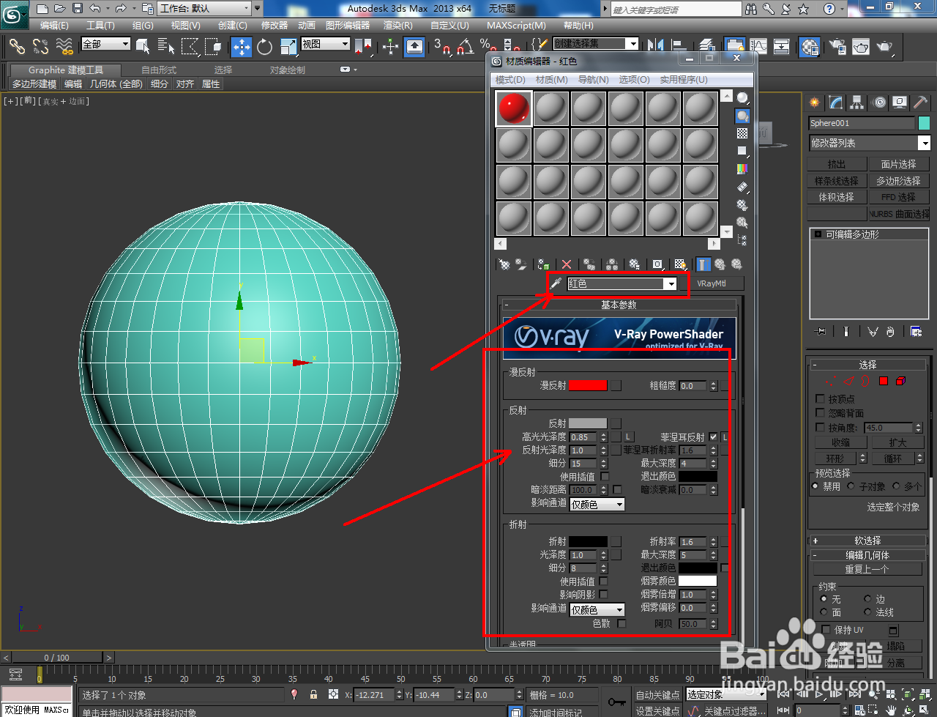Click the color bars Video Color Check icon

[x=742, y=168]
